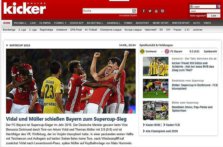Open the EM submenu link

coord(161,30)
